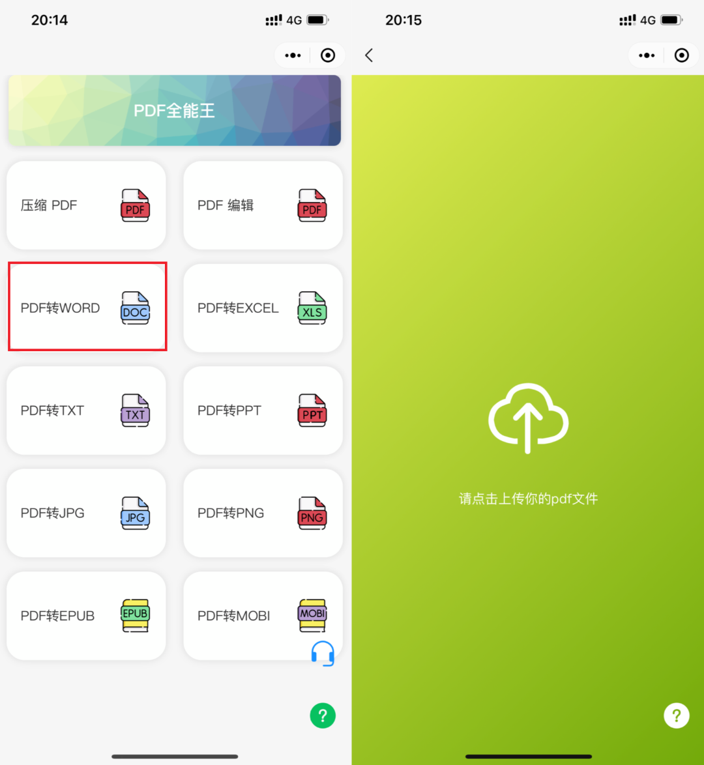Close mini program via target icon on upload screen
Screen dimensions: 704x765
(x=682, y=55)
